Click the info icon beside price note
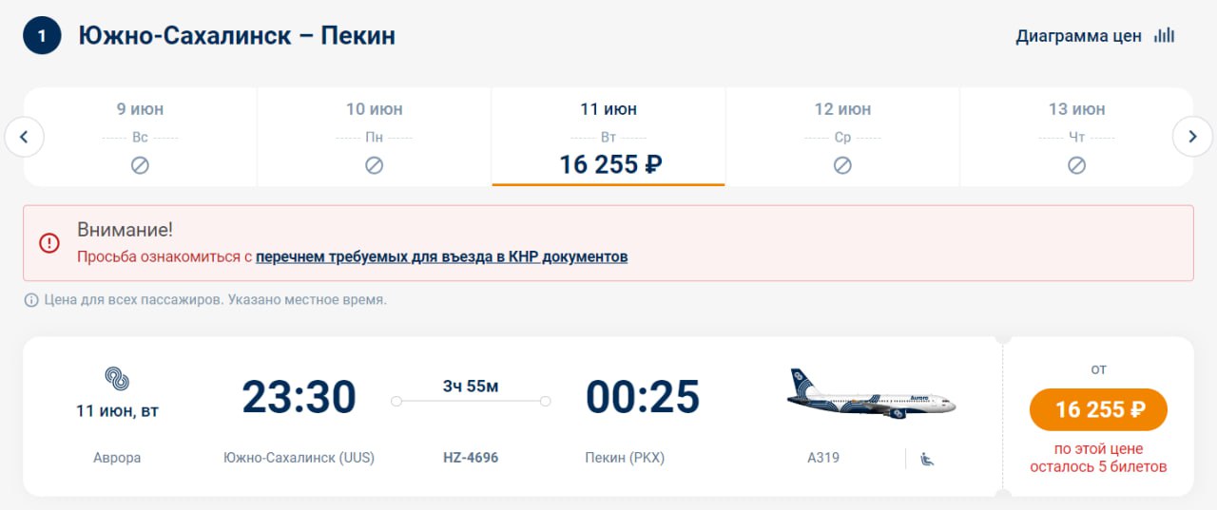 coord(31,300)
